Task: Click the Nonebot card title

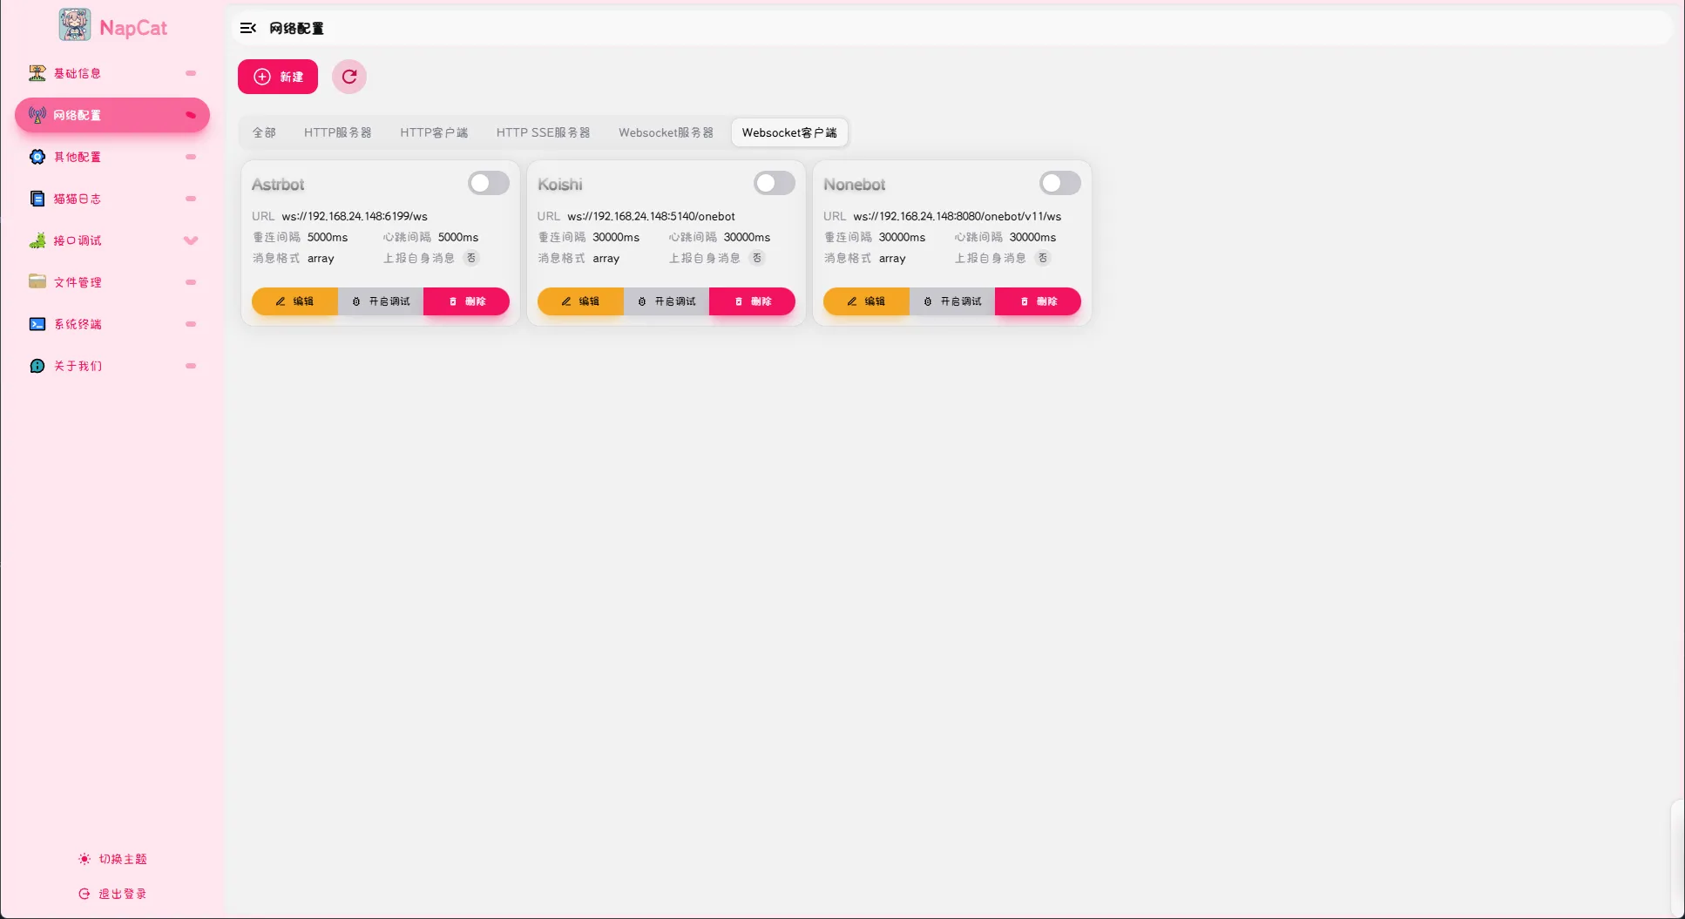Action: point(855,185)
